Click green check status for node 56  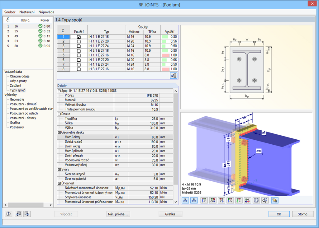tap(40, 26)
